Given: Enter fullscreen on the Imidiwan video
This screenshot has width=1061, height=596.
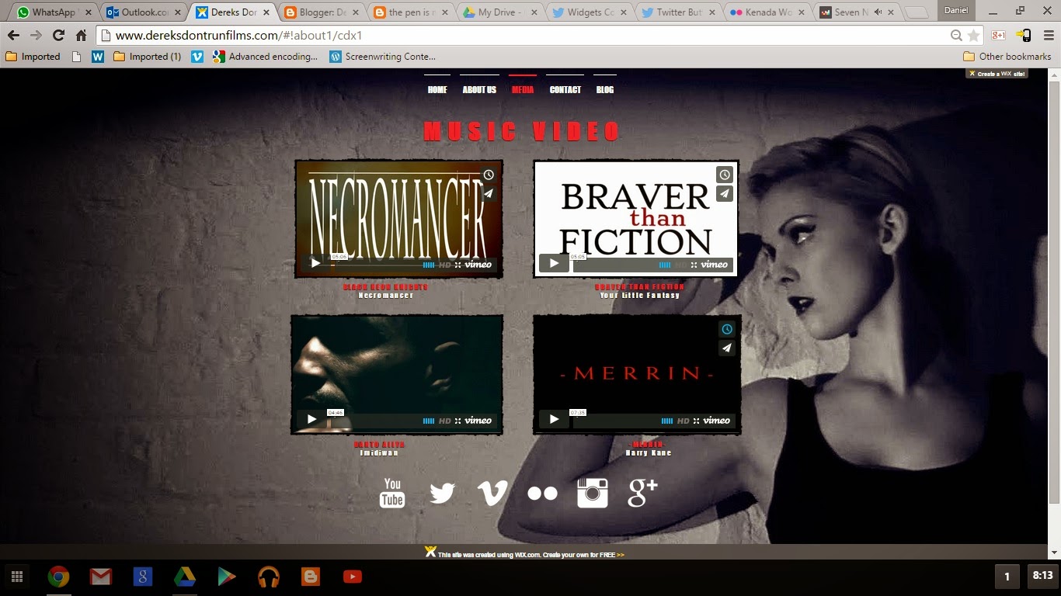Looking at the screenshot, I should click(458, 421).
